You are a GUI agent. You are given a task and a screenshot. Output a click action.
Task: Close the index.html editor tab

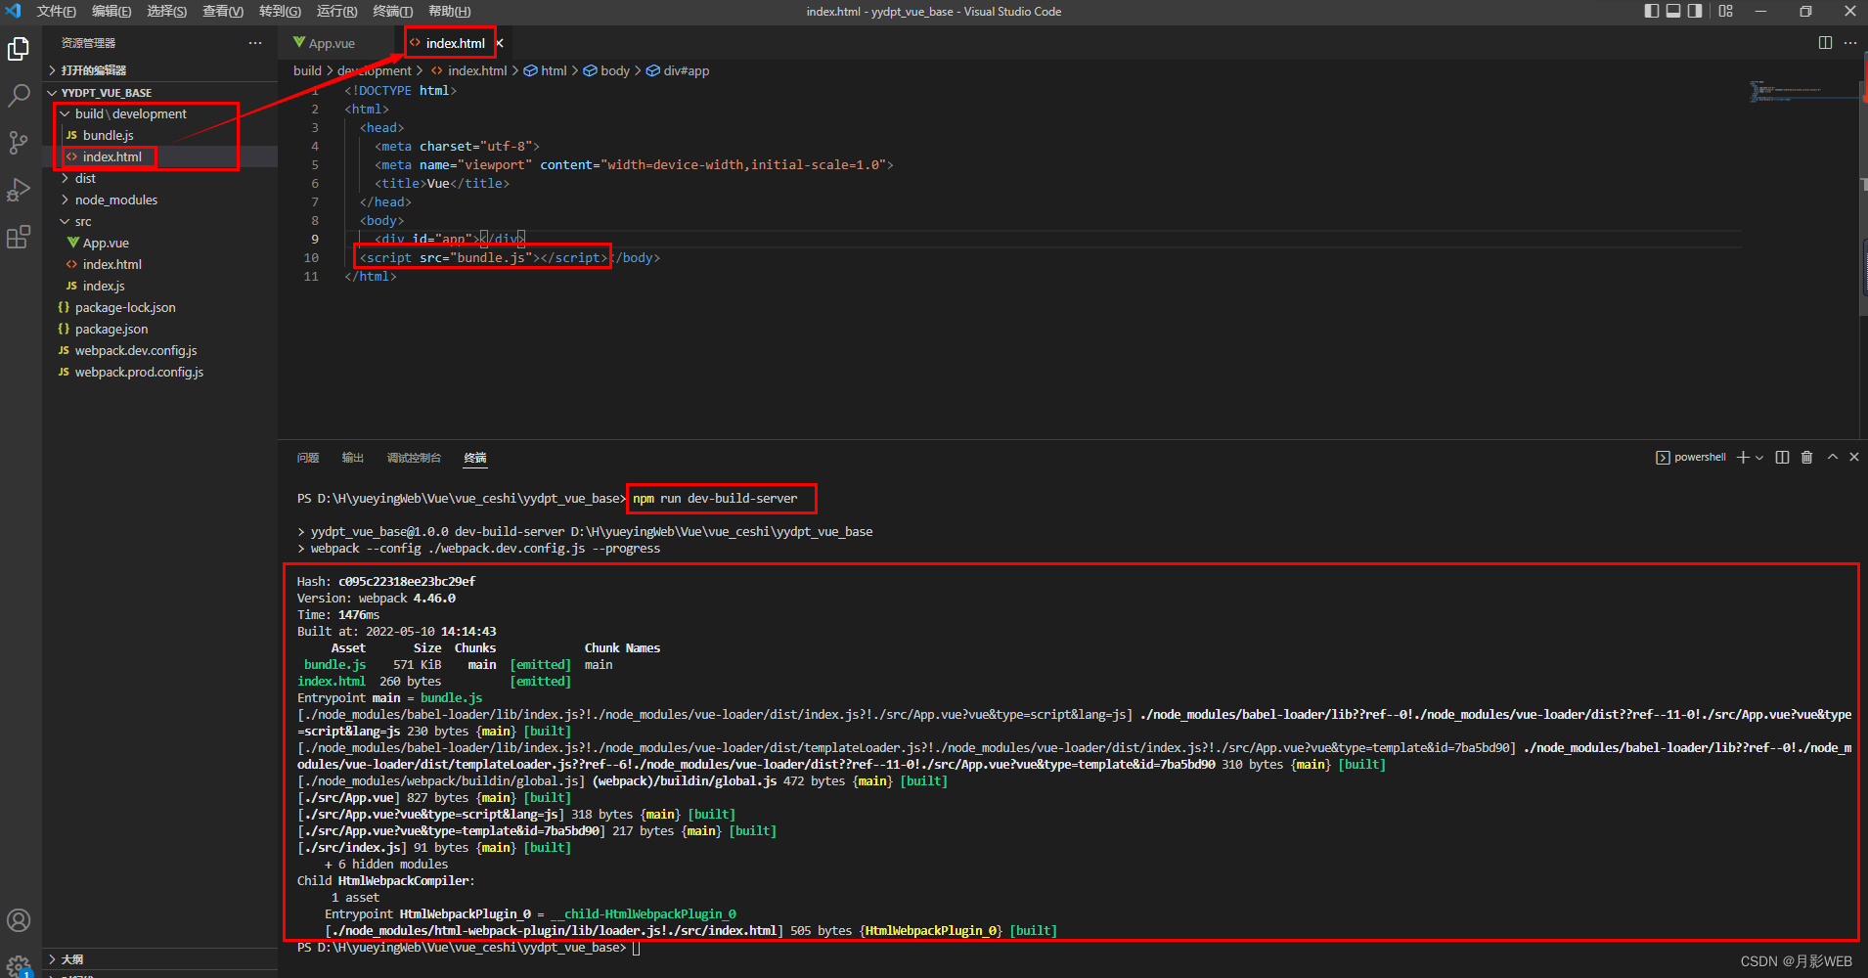(499, 43)
